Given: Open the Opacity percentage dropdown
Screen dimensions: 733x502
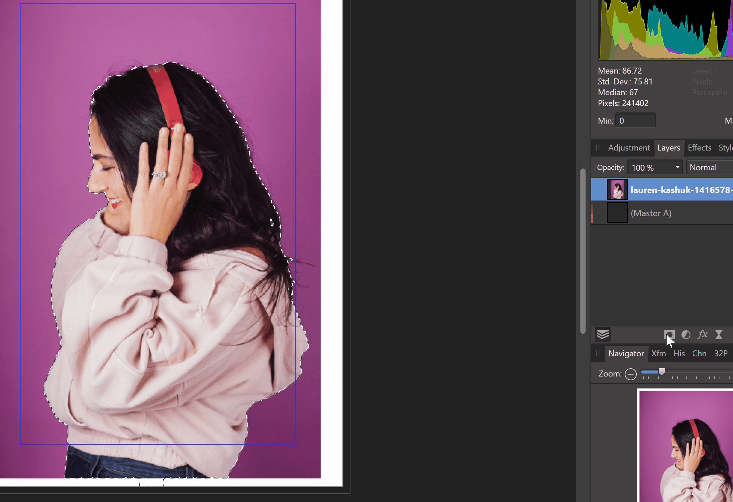Looking at the screenshot, I should 654,167.
